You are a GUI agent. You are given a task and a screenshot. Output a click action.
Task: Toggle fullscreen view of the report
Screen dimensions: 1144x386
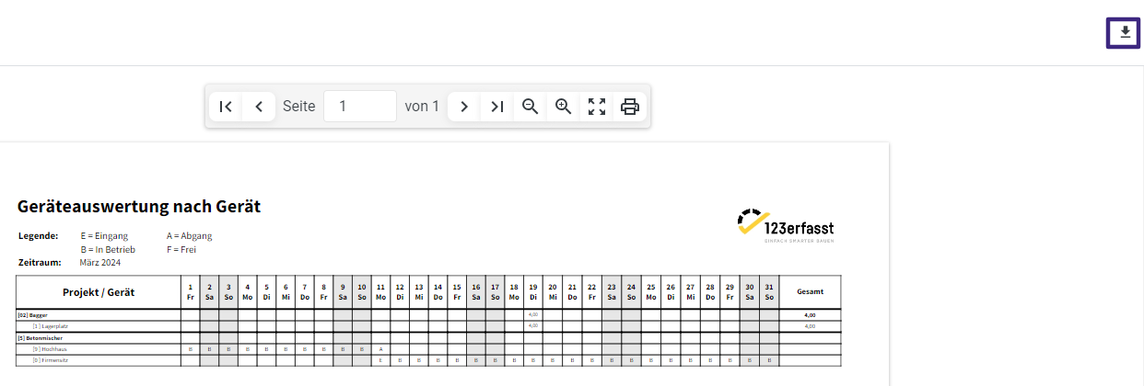click(x=597, y=107)
